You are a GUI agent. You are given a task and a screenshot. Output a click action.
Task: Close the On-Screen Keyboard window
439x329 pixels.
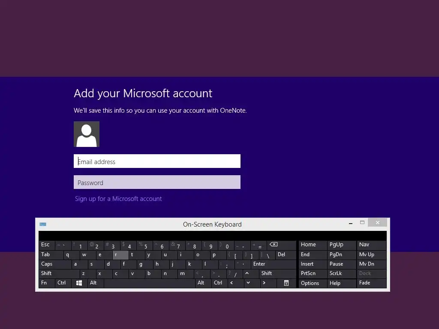point(377,223)
